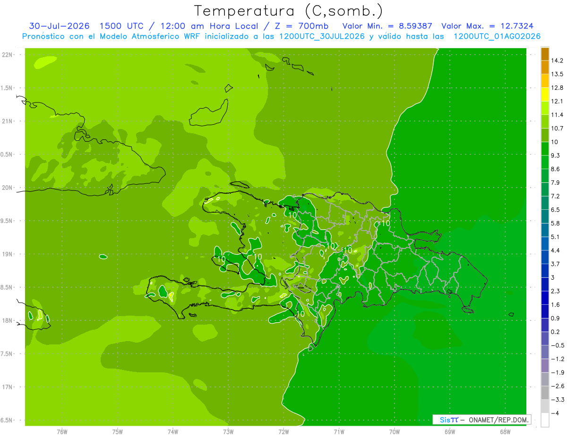Image resolution: width=567 pixels, height=438 pixels.
Task: Click the teal swatch between 5.8 and 6.5
Action: coord(545,216)
